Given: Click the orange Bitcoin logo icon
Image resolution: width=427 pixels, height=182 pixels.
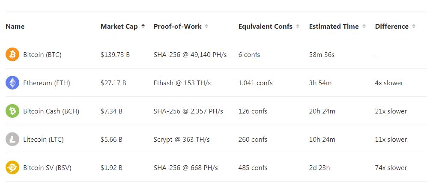Looking at the screenshot, I should 12,54.
